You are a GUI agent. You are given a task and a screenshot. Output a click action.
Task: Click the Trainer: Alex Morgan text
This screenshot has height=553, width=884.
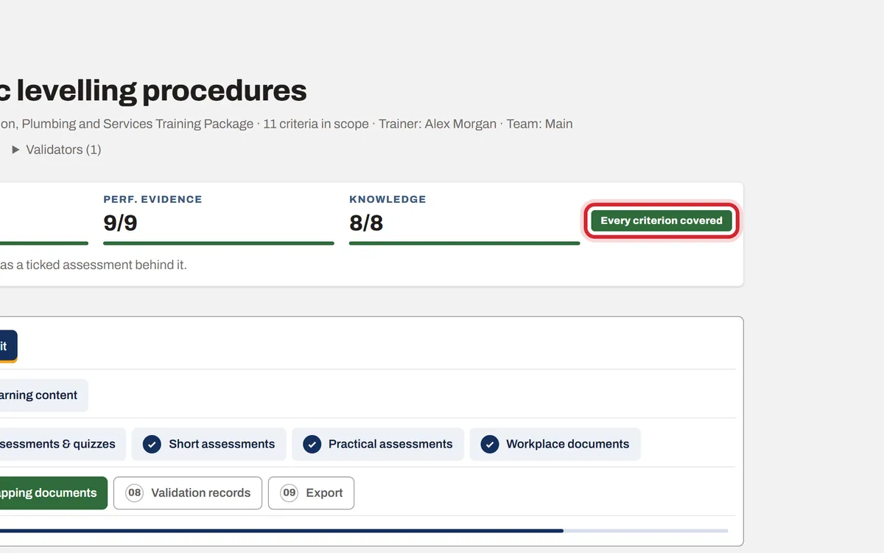click(438, 124)
